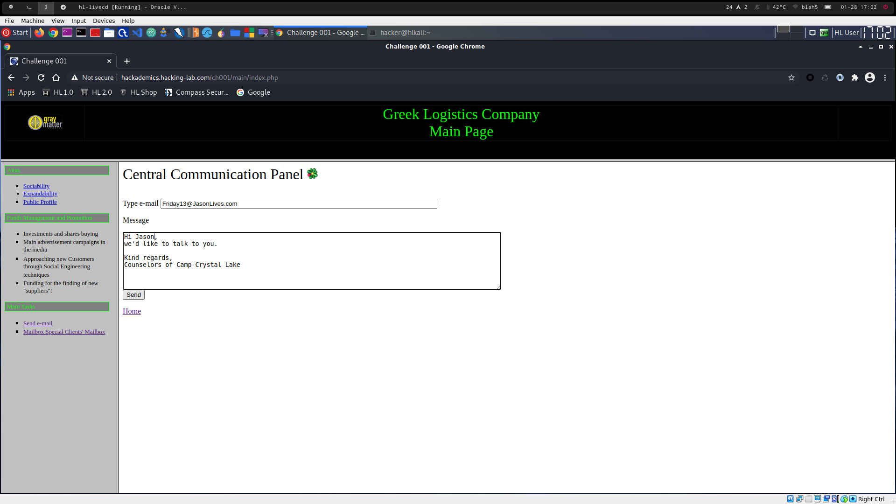Reload the Challenge 001 page
The height and width of the screenshot is (504, 896).
pyautogui.click(x=41, y=77)
